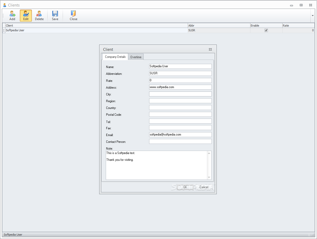Click the Note scrollbar up arrow
Screen dimensions: 317x239
pyautogui.click(x=209, y=153)
